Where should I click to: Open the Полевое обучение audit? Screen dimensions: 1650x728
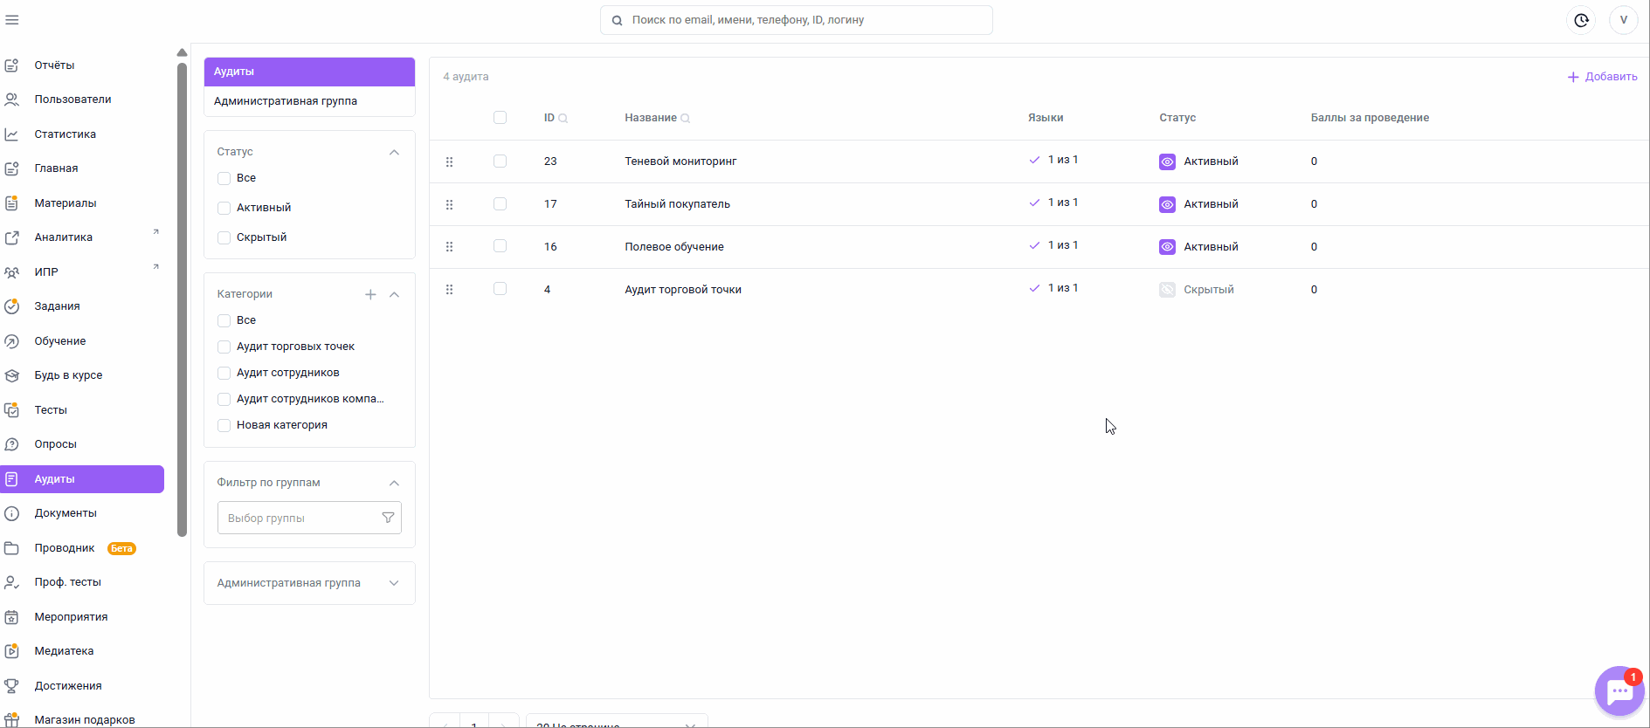[673, 247]
